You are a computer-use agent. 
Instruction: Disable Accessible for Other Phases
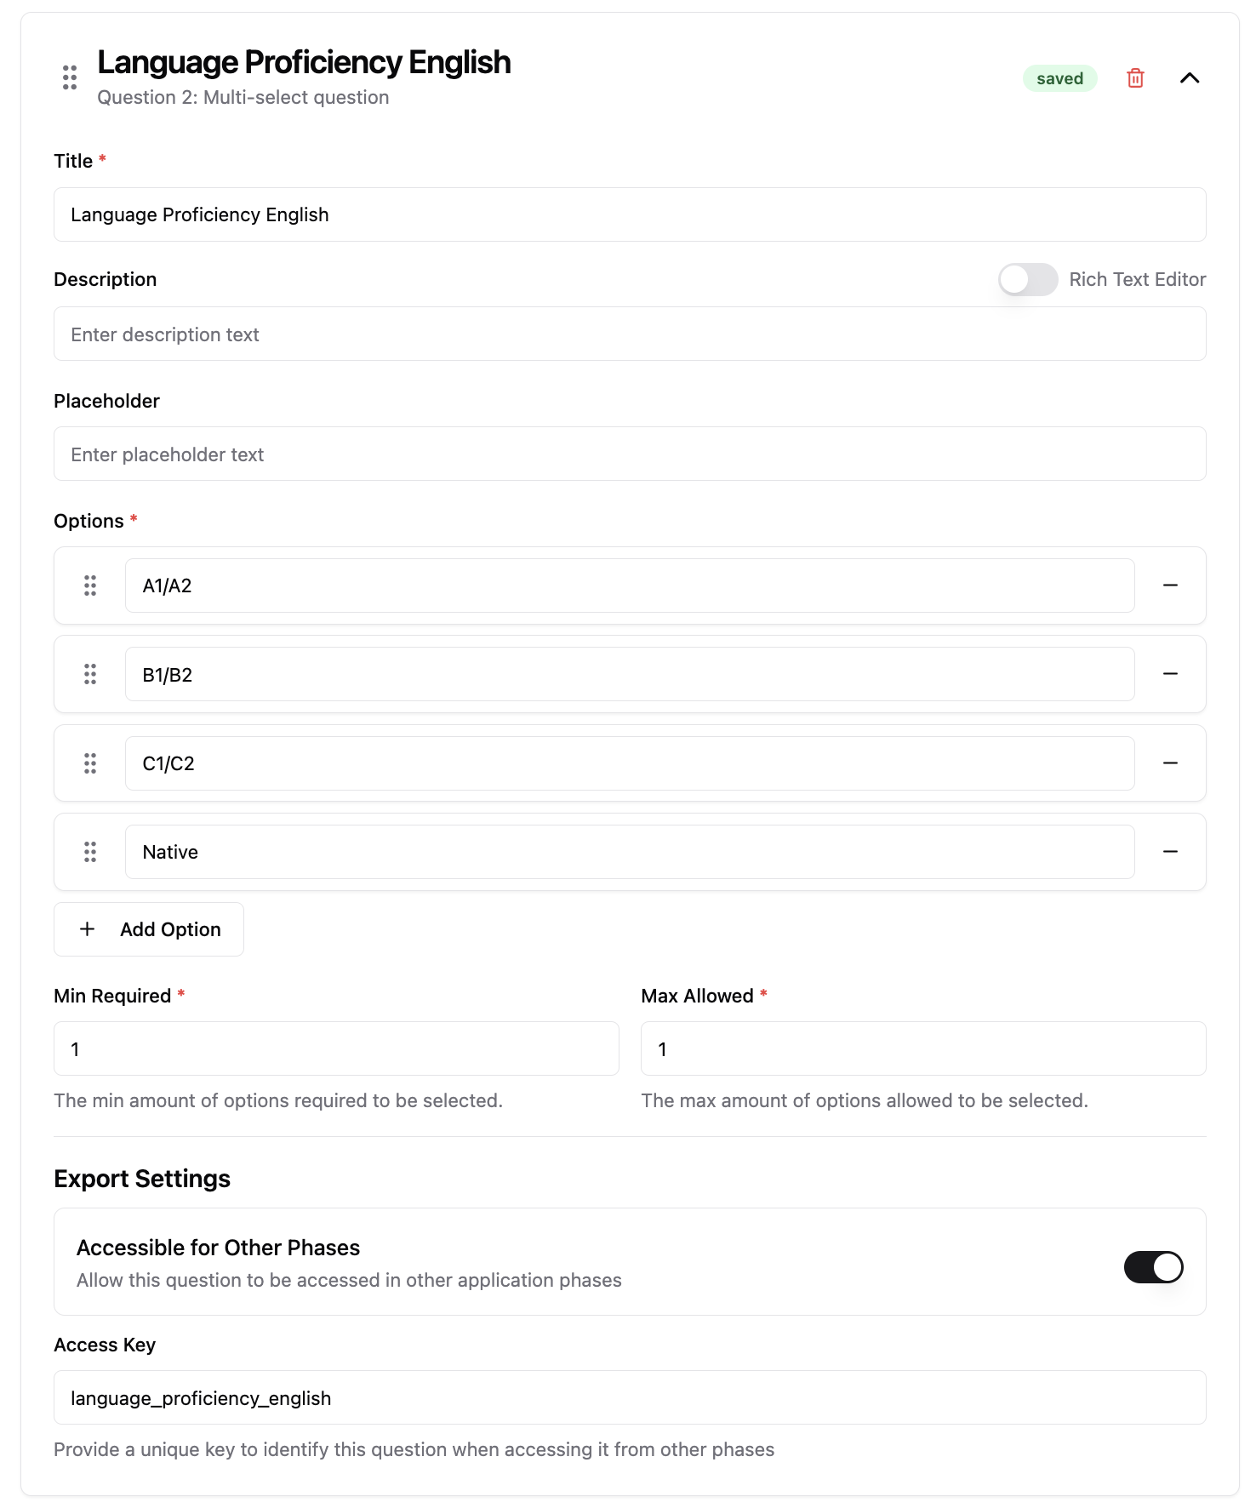pyautogui.click(x=1153, y=1267)
